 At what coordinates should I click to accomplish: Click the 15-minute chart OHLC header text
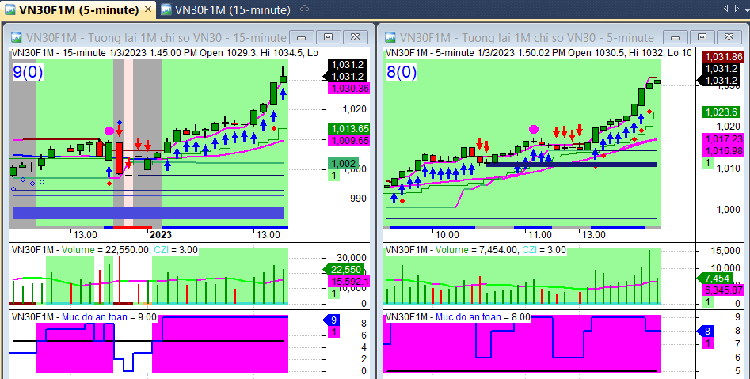tap(165, 52)
